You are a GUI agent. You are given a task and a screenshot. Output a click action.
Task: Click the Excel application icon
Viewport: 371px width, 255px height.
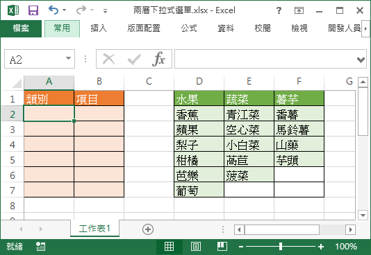(13, 10)
